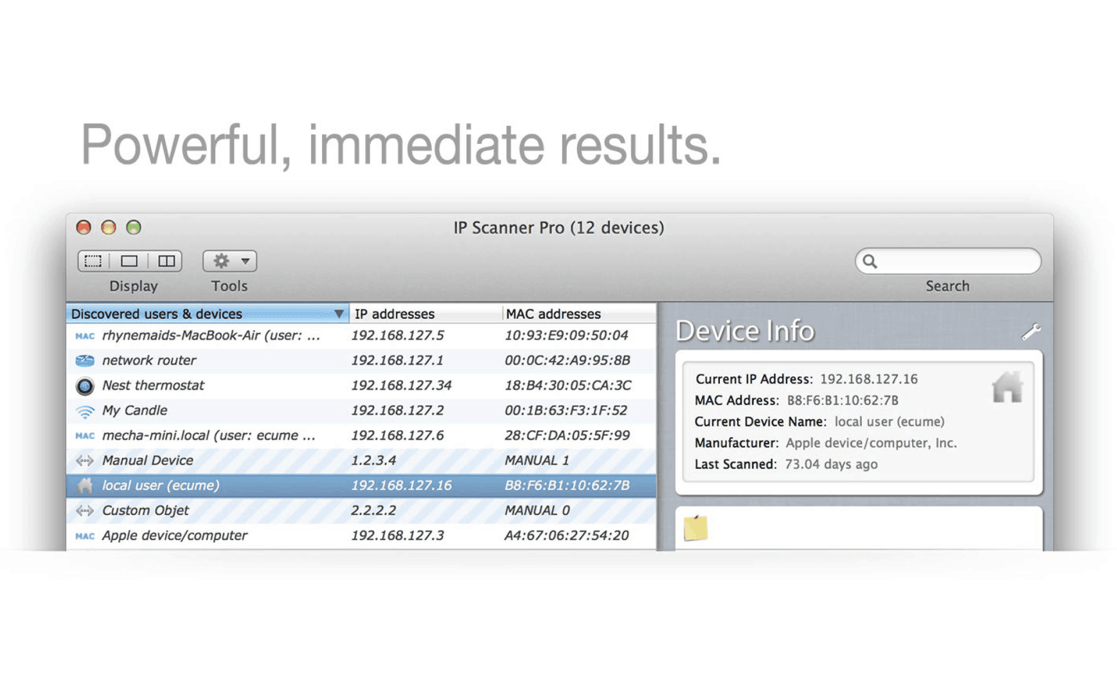
Task: Click MAC address 10:93:E9:09:50:04
Action: click(566, 336)
